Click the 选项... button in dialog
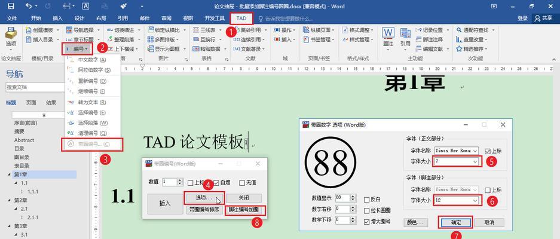Image resolution: width=560 pixels, height=239 pixels. click(x=204, y=198)
